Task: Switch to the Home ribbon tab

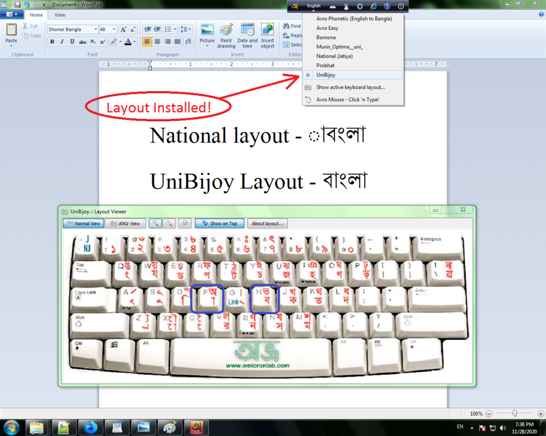Action: coord(36,15)
